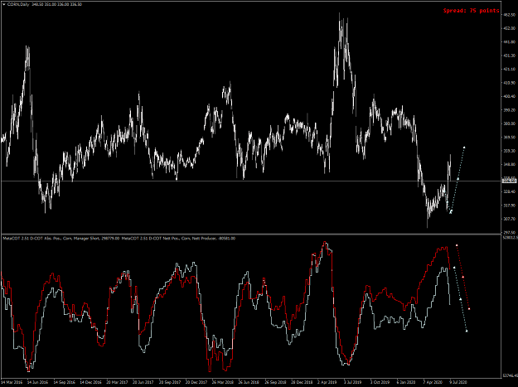518x387 pixels.
Task: Select the bottom marker of the dotted price projection line
Action: [x=451, y=211]
